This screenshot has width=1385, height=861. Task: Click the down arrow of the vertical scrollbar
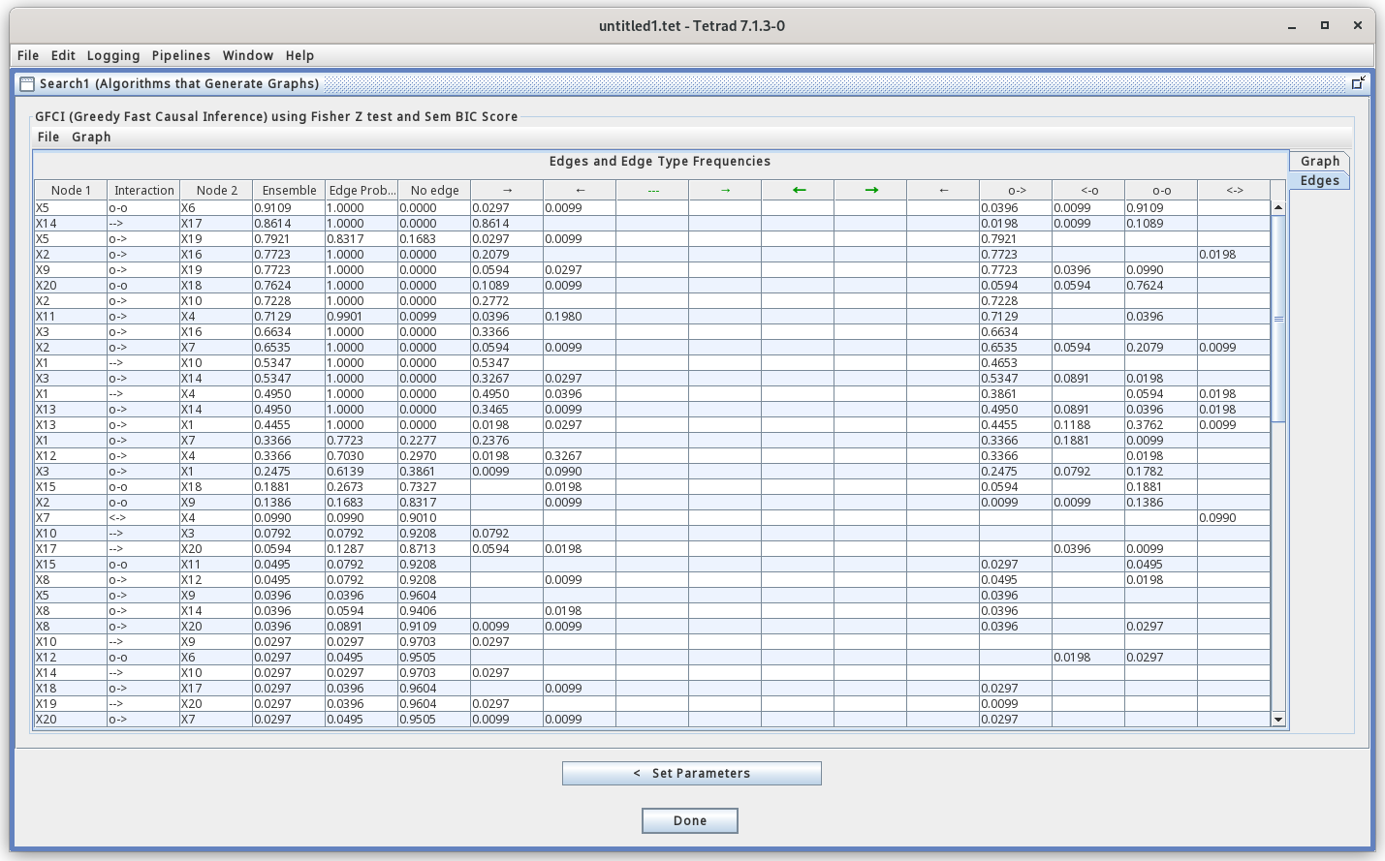[1277, 722]
